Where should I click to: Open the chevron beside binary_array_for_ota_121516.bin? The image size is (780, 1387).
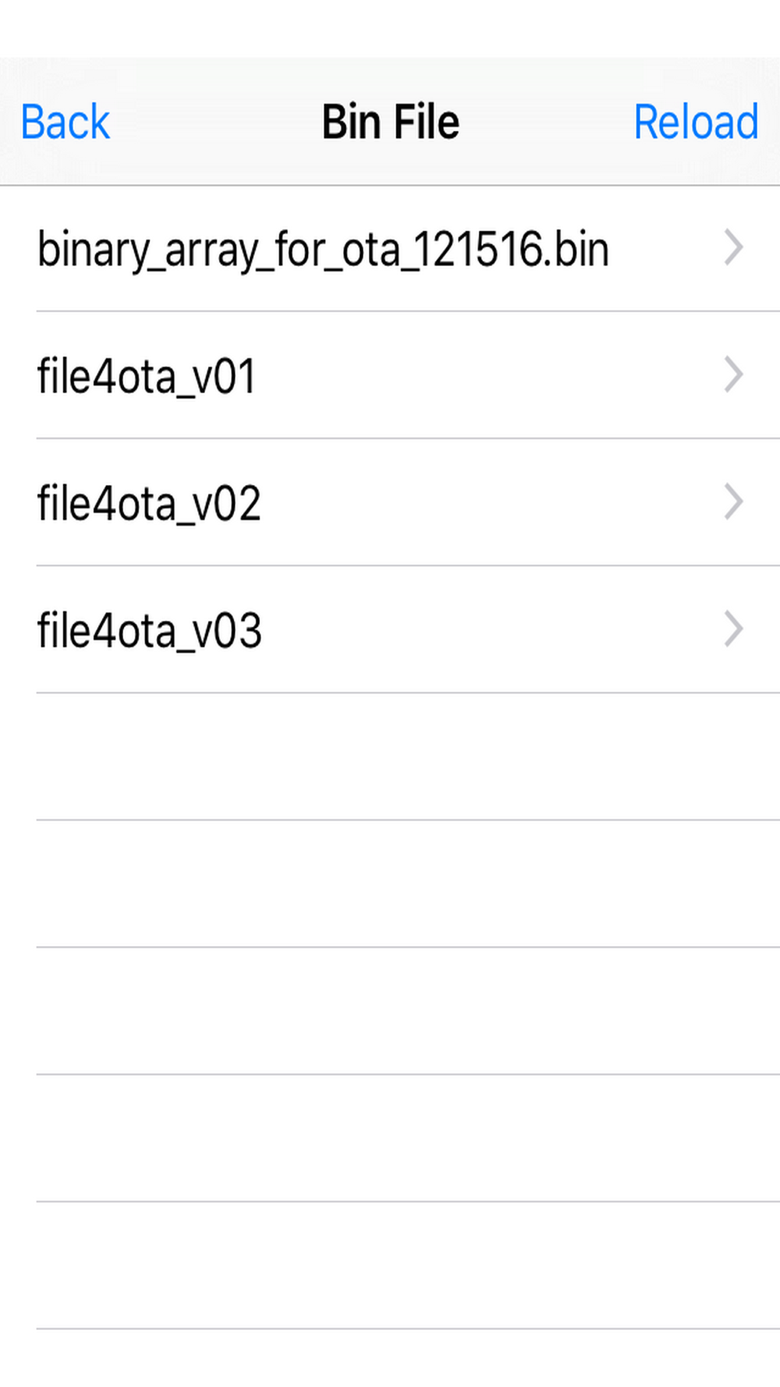(732, 248)
